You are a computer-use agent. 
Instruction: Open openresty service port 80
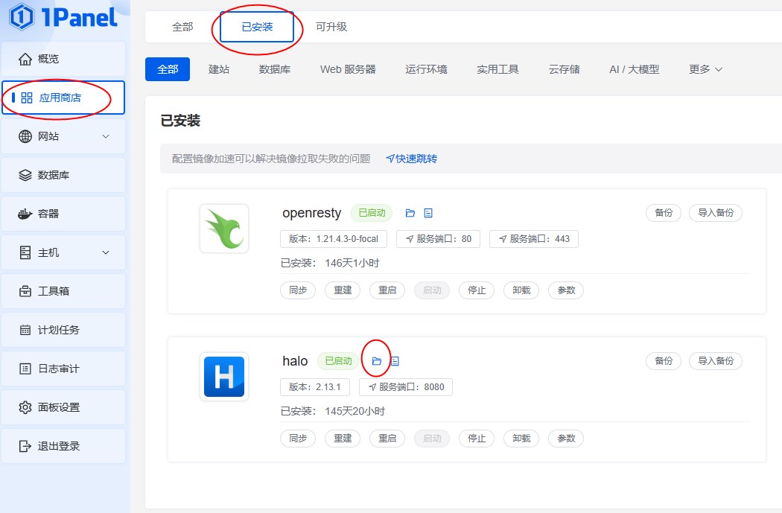[x=439, y=239]
